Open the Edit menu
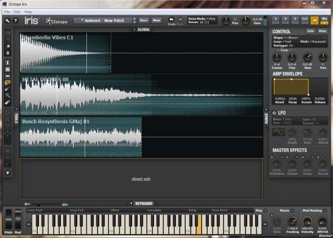 click(x=17, y=12)
